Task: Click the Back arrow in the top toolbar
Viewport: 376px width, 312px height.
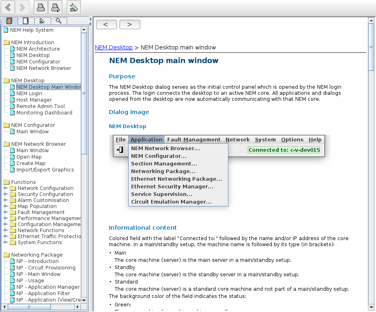Action: pyautogui.click(x=8, y=7)
